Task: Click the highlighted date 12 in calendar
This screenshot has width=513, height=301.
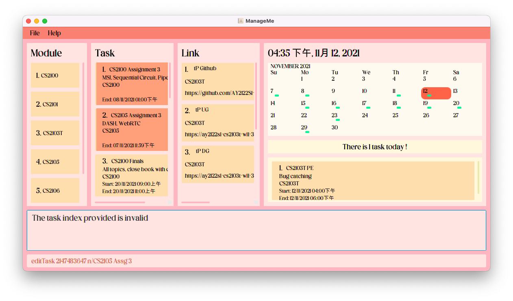Action: [436, 93]
